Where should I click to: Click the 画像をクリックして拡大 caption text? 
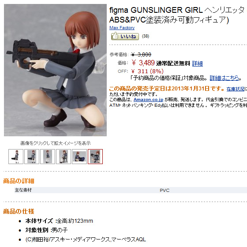click(56, 143)
